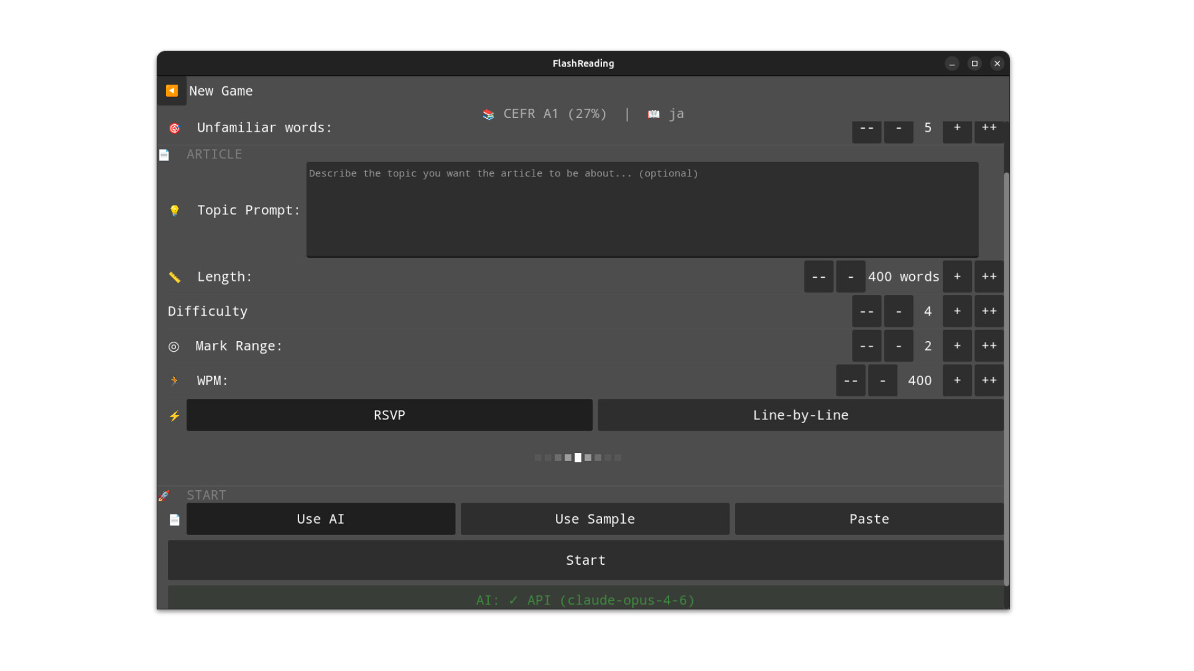Increase WPM with the single plus button
1194x671 pixels.
(957, 380)
